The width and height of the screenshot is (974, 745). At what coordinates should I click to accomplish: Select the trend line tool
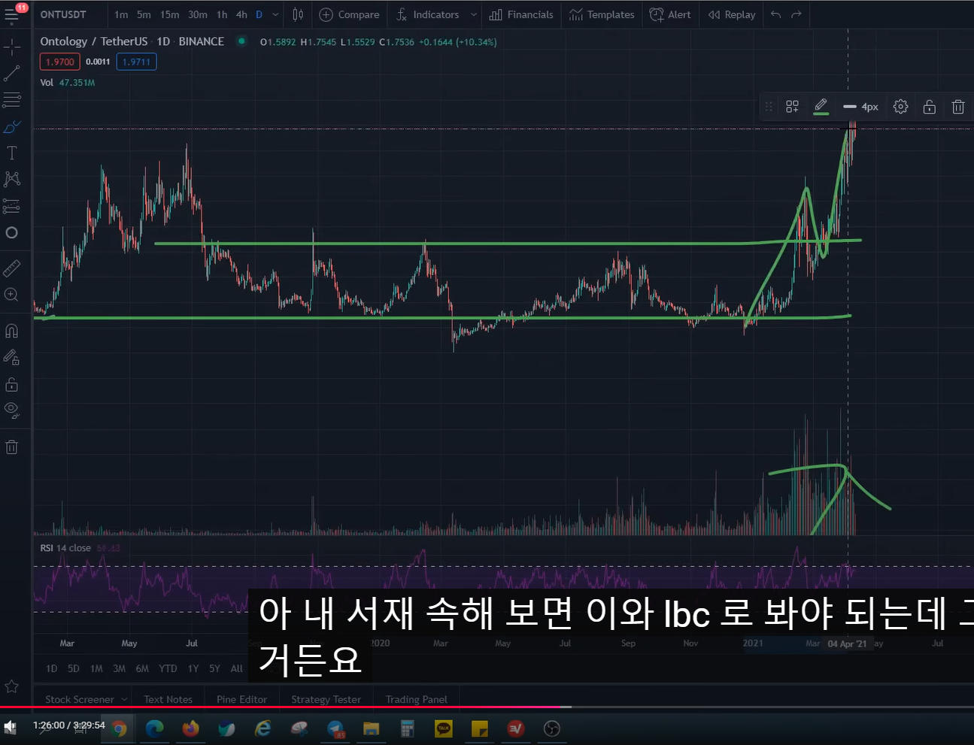point(12,74)
